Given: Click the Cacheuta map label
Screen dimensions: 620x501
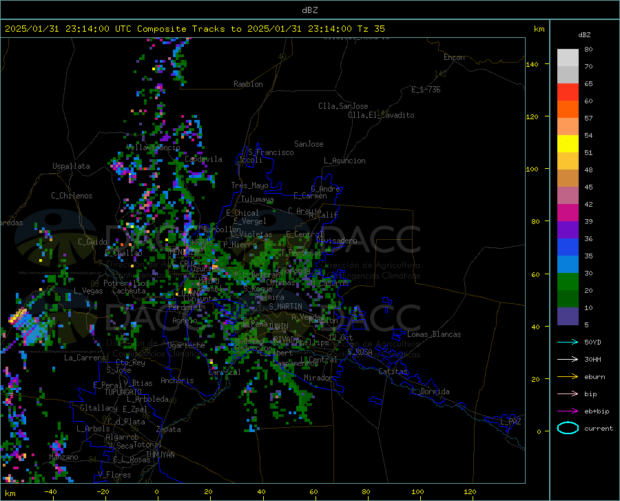Looking at the screenshot, I should tap(129, 291).
